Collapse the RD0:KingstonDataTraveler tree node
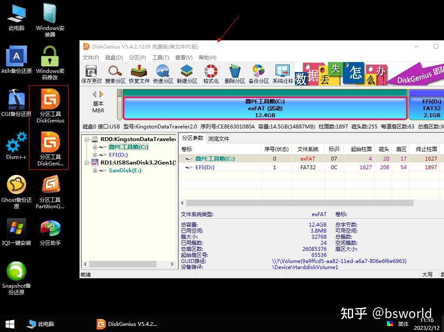 click(87, 139)
